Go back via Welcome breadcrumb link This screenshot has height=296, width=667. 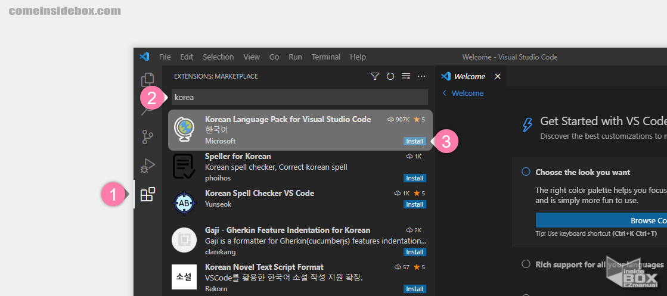click(463, 93)
